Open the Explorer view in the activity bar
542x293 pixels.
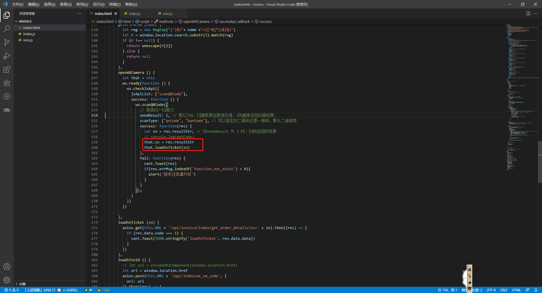click(x=7, y=15)
